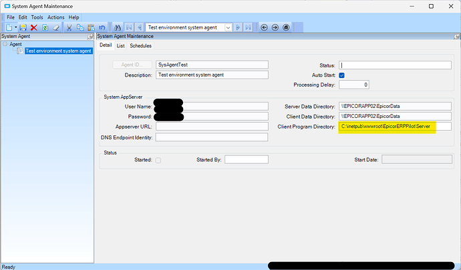Jump to the last record arrow
The height and width of the screenshot is (270, 461).
click(249, 27)
